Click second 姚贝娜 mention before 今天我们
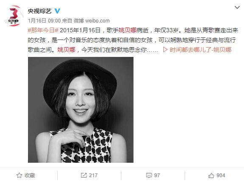The image size is (244, 181). 67,50
